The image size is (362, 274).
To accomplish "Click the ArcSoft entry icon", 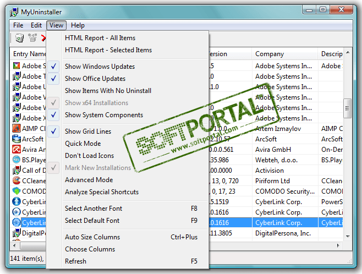I will (17, 139).
